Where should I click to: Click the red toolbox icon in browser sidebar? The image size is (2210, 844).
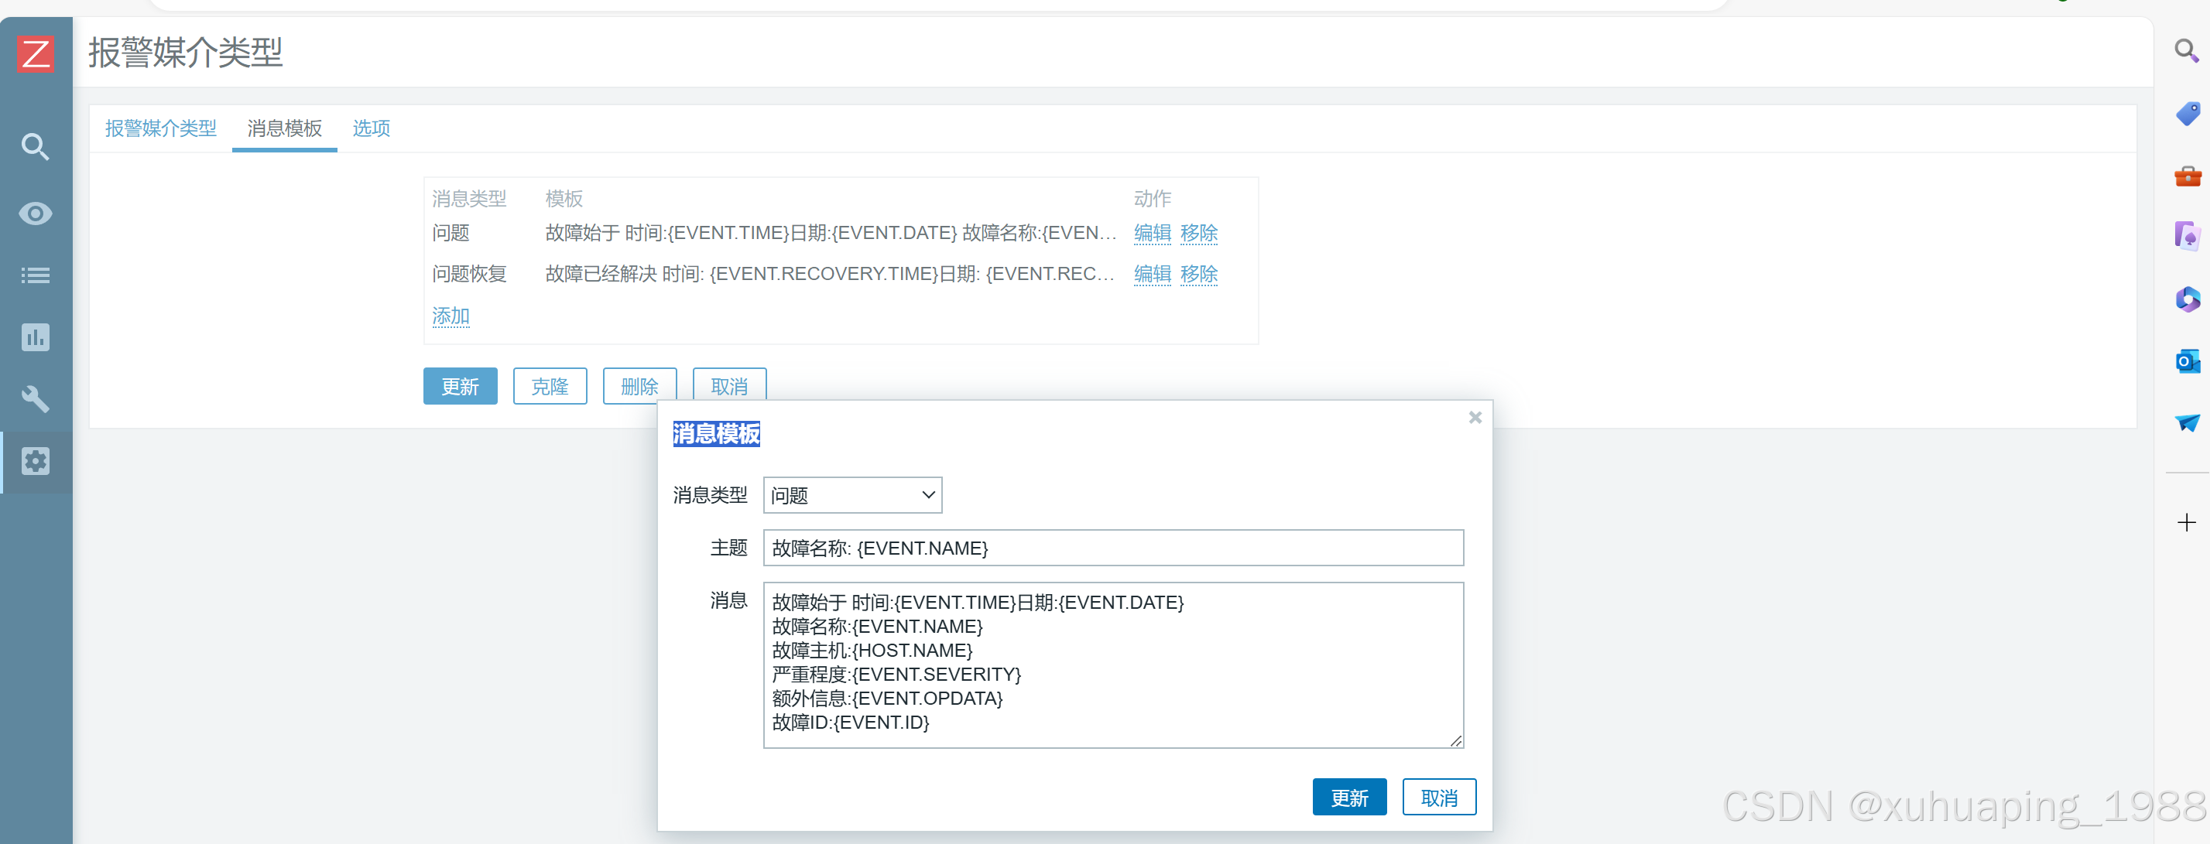[2187, 176]
